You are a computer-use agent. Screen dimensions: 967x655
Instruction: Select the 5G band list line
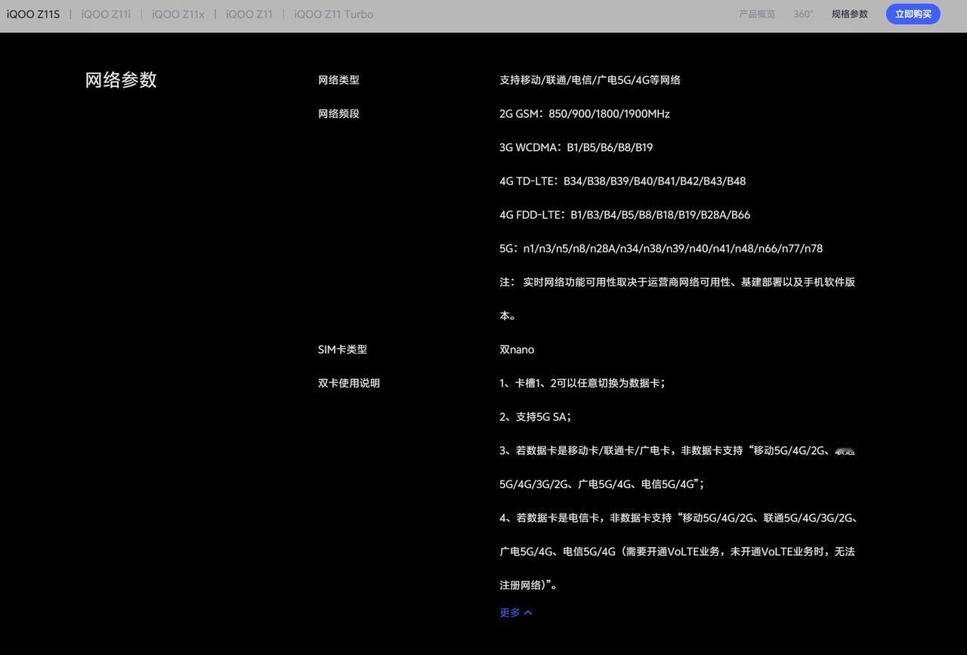pyautogui.click(x=661, y=249)
